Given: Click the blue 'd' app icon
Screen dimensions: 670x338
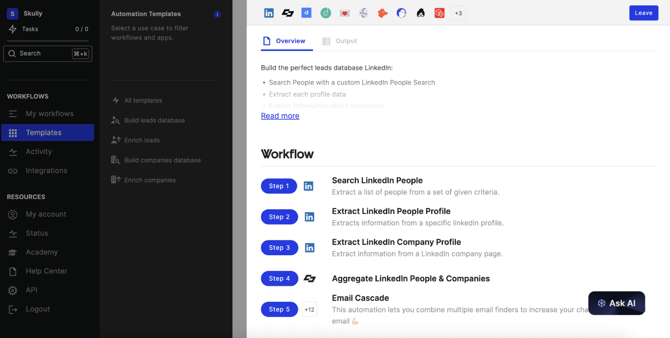Looking at the screenshot, I should click(x=307, y=13).
